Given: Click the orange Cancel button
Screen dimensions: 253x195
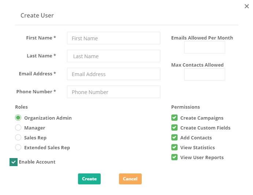Looking at the screenshot, I should point(130,179).
